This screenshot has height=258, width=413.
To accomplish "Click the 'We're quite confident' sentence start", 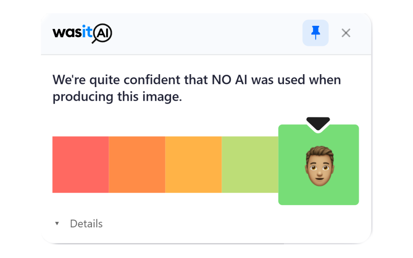I will pyautogui.click(x=116, y=80).
